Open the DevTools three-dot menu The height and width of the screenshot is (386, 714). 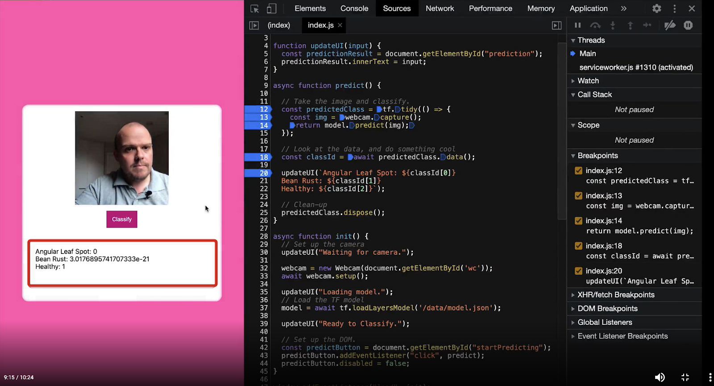[x=674, y=8]
